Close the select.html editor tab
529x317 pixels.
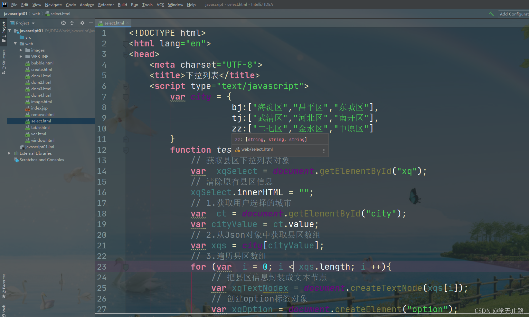[128, 23]
